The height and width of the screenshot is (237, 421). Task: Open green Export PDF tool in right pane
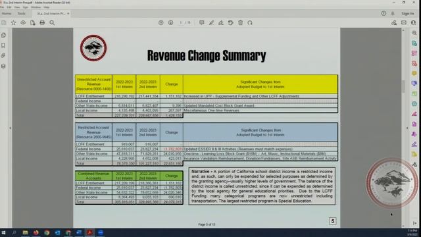point(414,43)
